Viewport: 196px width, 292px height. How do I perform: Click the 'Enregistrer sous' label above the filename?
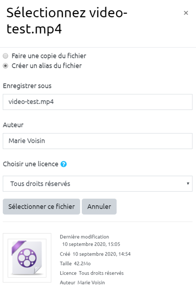(27, 86)
